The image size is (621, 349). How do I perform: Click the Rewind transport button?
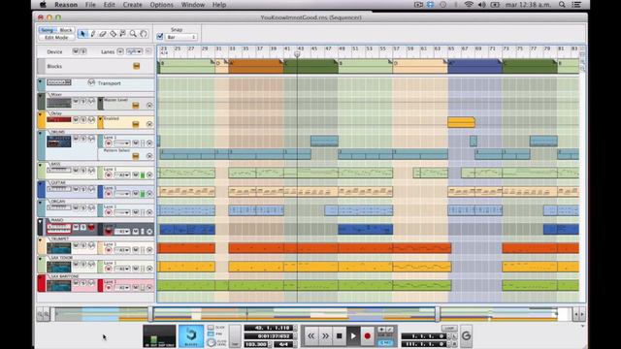click(x=310, y=336)
